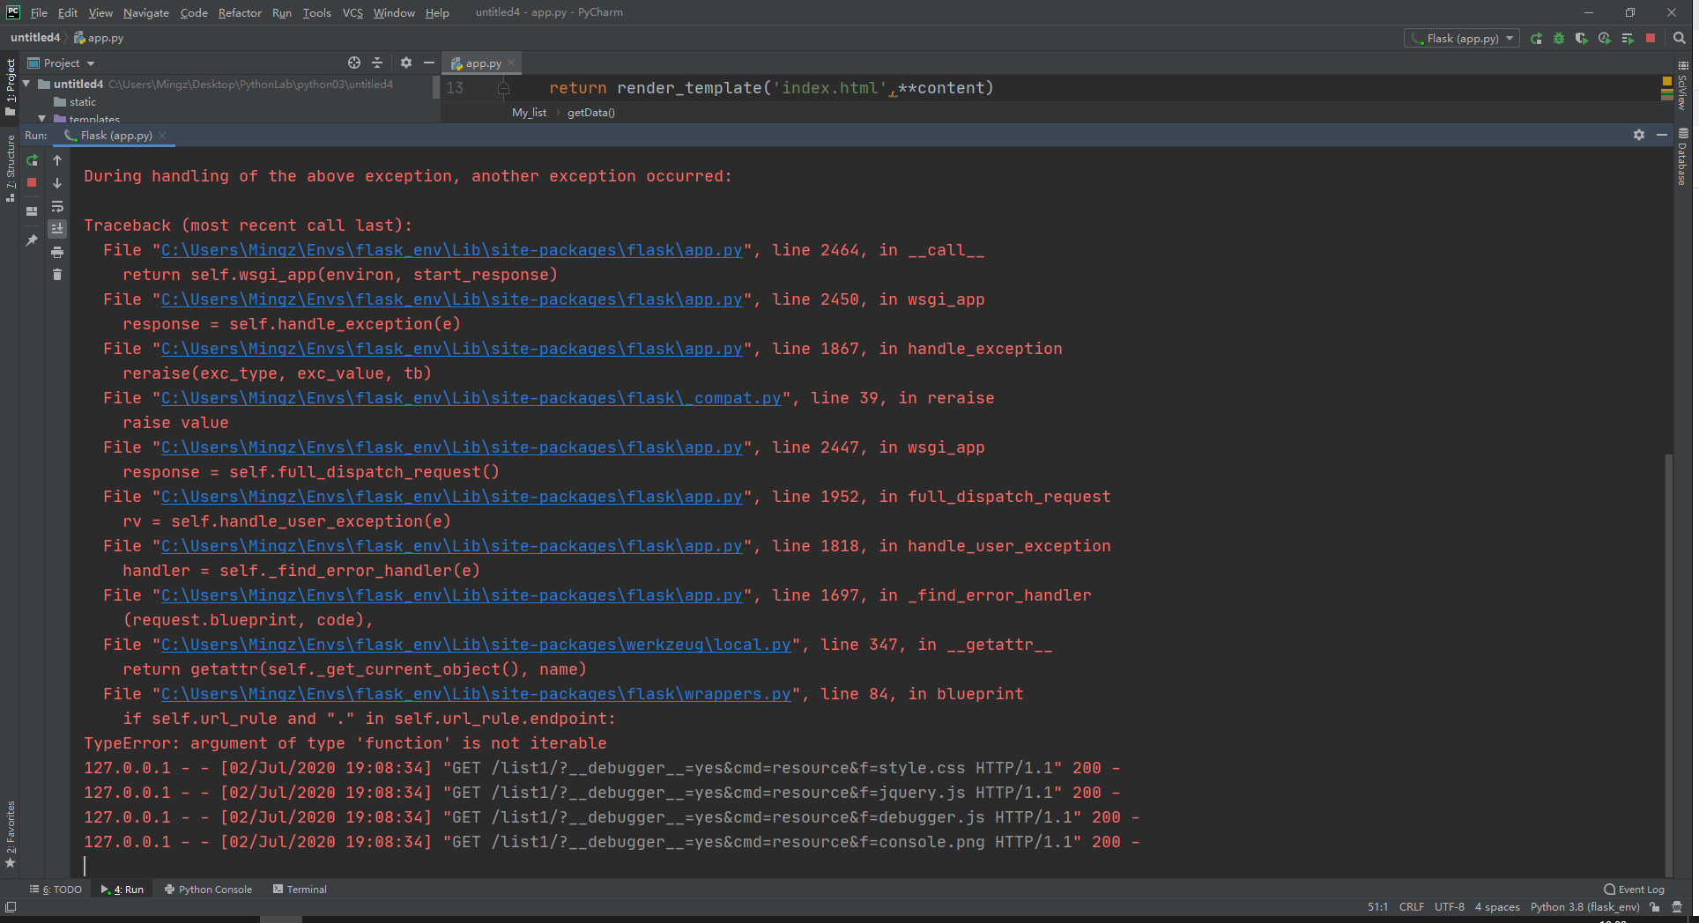Screen dimensions: 1699x923
Task: Switch Python 3.8 (flask_env) interpreter
Action: 1584,907
